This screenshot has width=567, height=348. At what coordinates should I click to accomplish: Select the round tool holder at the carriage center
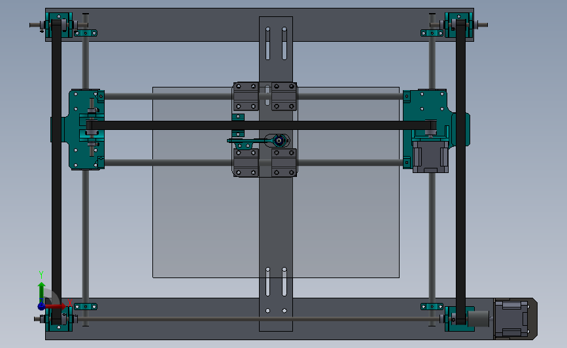click(279, 140)
